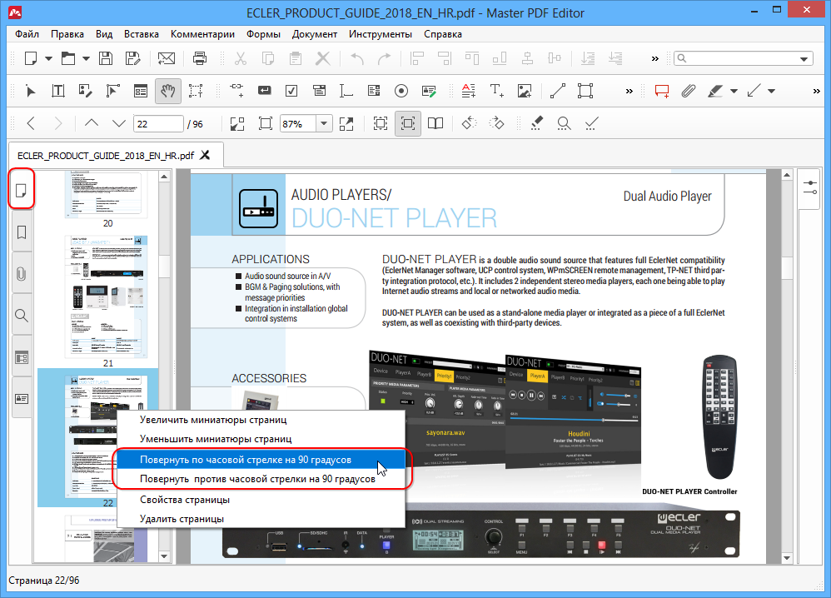
Task: Rotate page counterclockwise toolbar icon
Action: click(x=469, y=124)
